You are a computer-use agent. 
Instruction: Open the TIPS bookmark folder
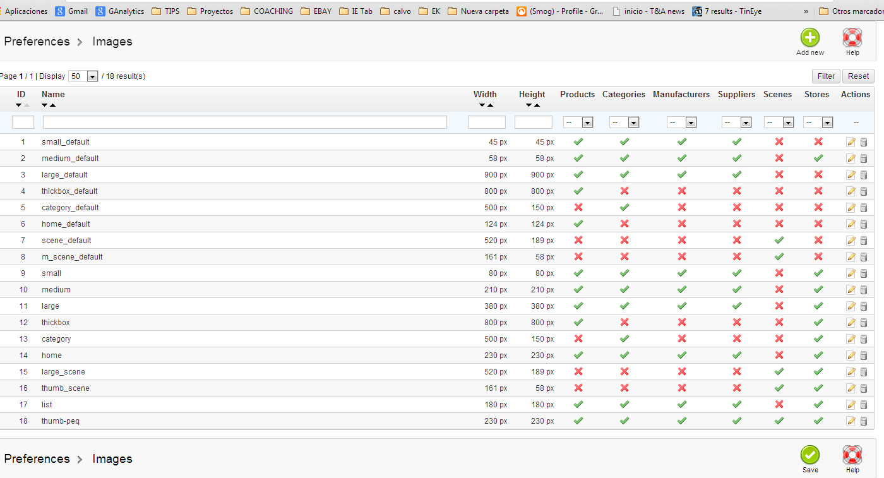click(x=166, y=11)
